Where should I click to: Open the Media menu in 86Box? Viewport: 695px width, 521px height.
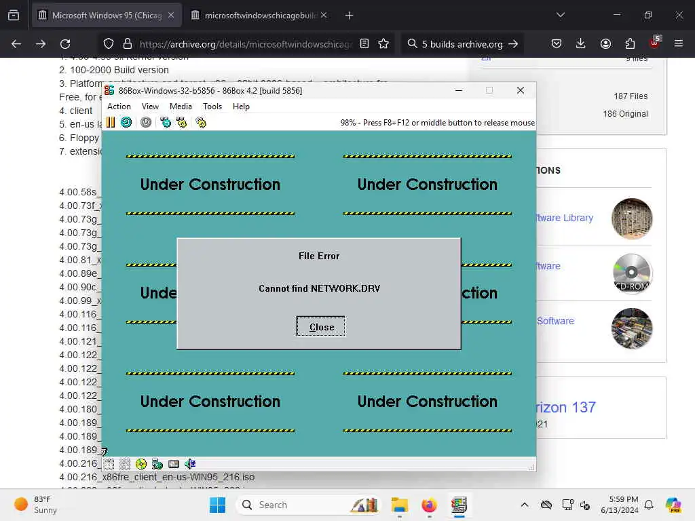point(181,107)
